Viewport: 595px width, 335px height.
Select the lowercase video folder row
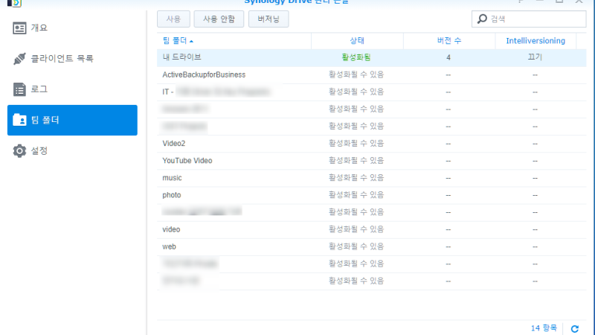pyautogui.click(x=371, y=229)
